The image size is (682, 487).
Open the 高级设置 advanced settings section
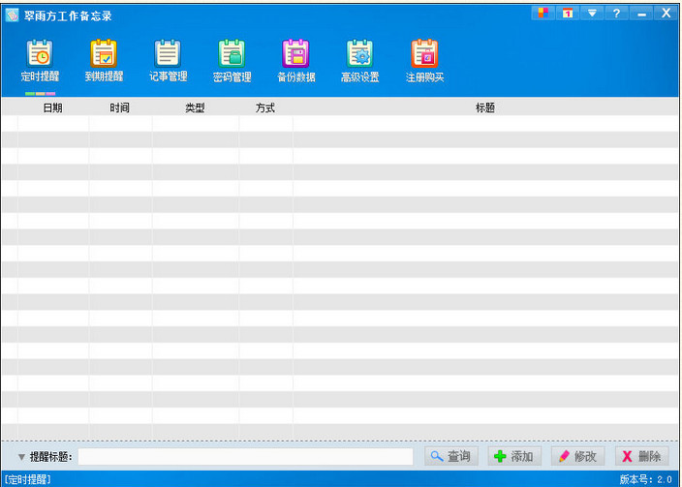359,61
